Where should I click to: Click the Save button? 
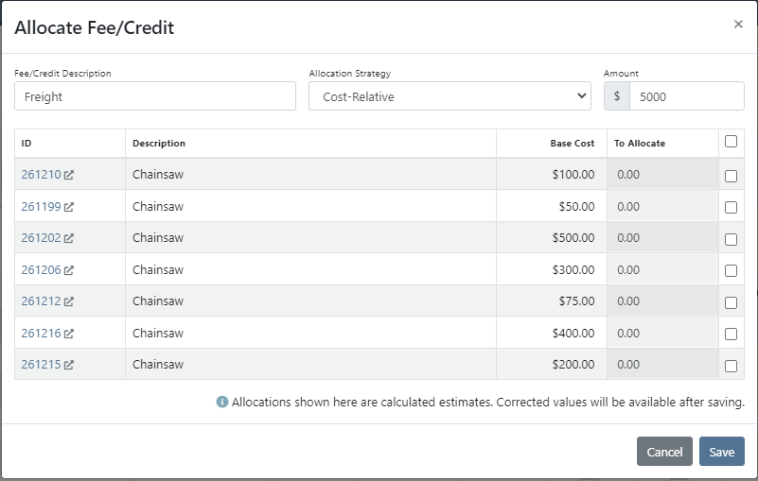[721, 452]
